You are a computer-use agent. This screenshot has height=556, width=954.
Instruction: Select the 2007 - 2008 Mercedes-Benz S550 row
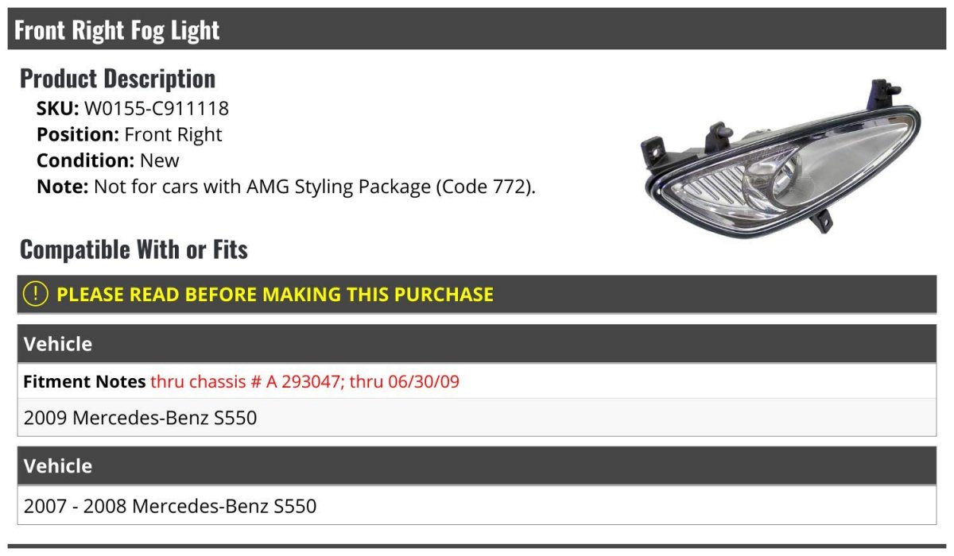tap(170, 505)
